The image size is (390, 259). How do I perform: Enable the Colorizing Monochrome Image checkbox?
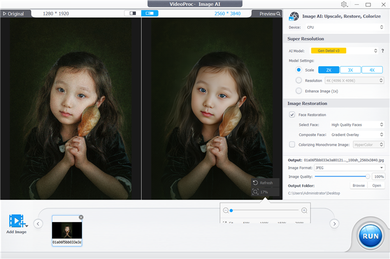tap(292, 144)
